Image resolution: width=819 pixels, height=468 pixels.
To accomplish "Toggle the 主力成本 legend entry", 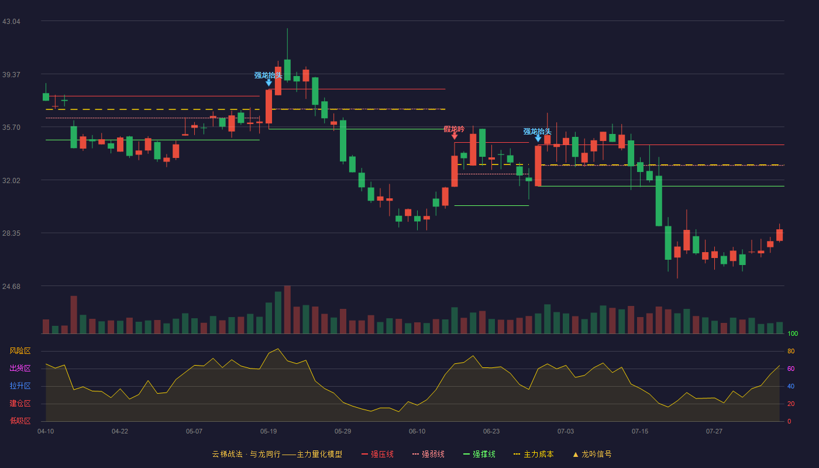I will pyautogui.click(x=534, y=454).
